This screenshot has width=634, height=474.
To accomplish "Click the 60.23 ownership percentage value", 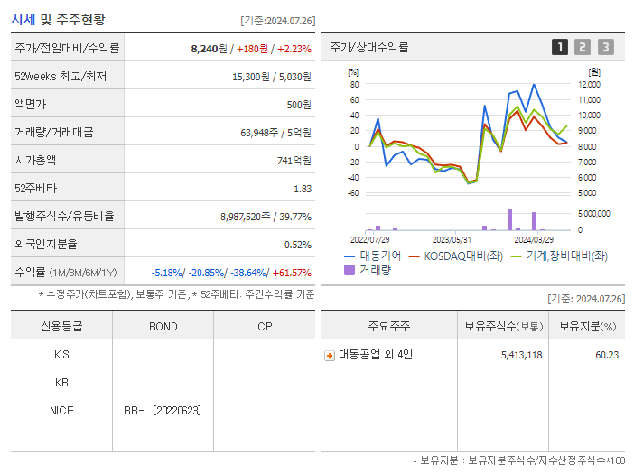I will click(x=607, y=355).
